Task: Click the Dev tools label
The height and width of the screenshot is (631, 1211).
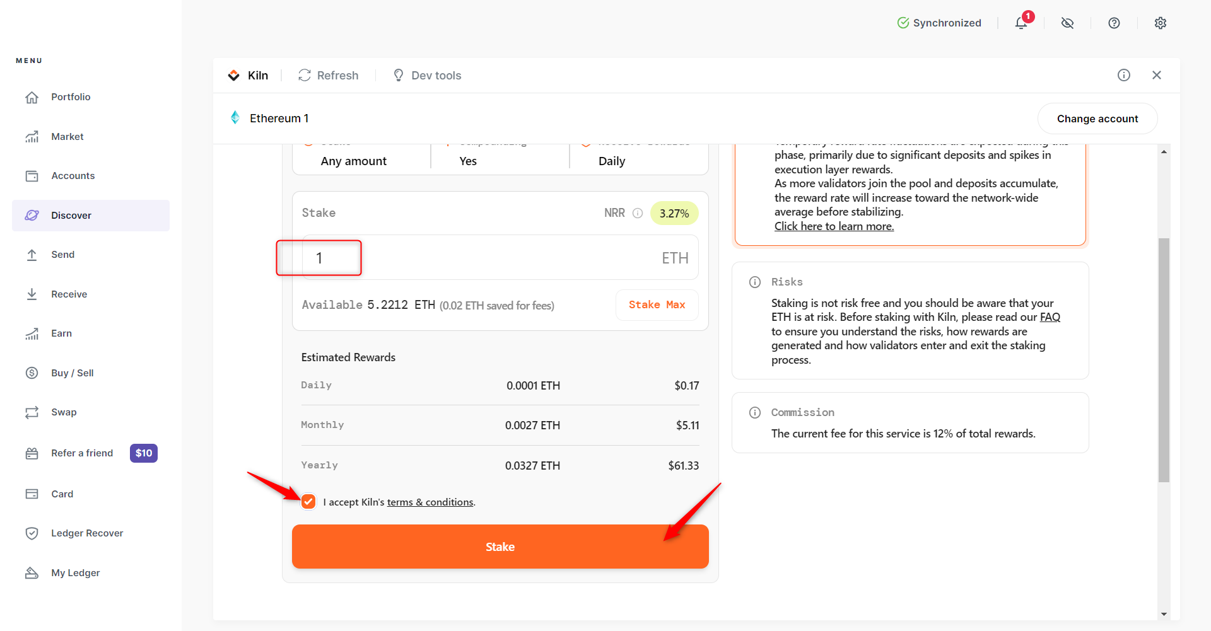Action: tap(436, 76)
